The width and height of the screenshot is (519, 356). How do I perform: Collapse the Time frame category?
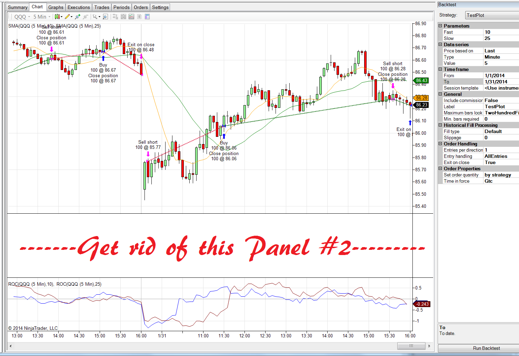coord(440,69)
